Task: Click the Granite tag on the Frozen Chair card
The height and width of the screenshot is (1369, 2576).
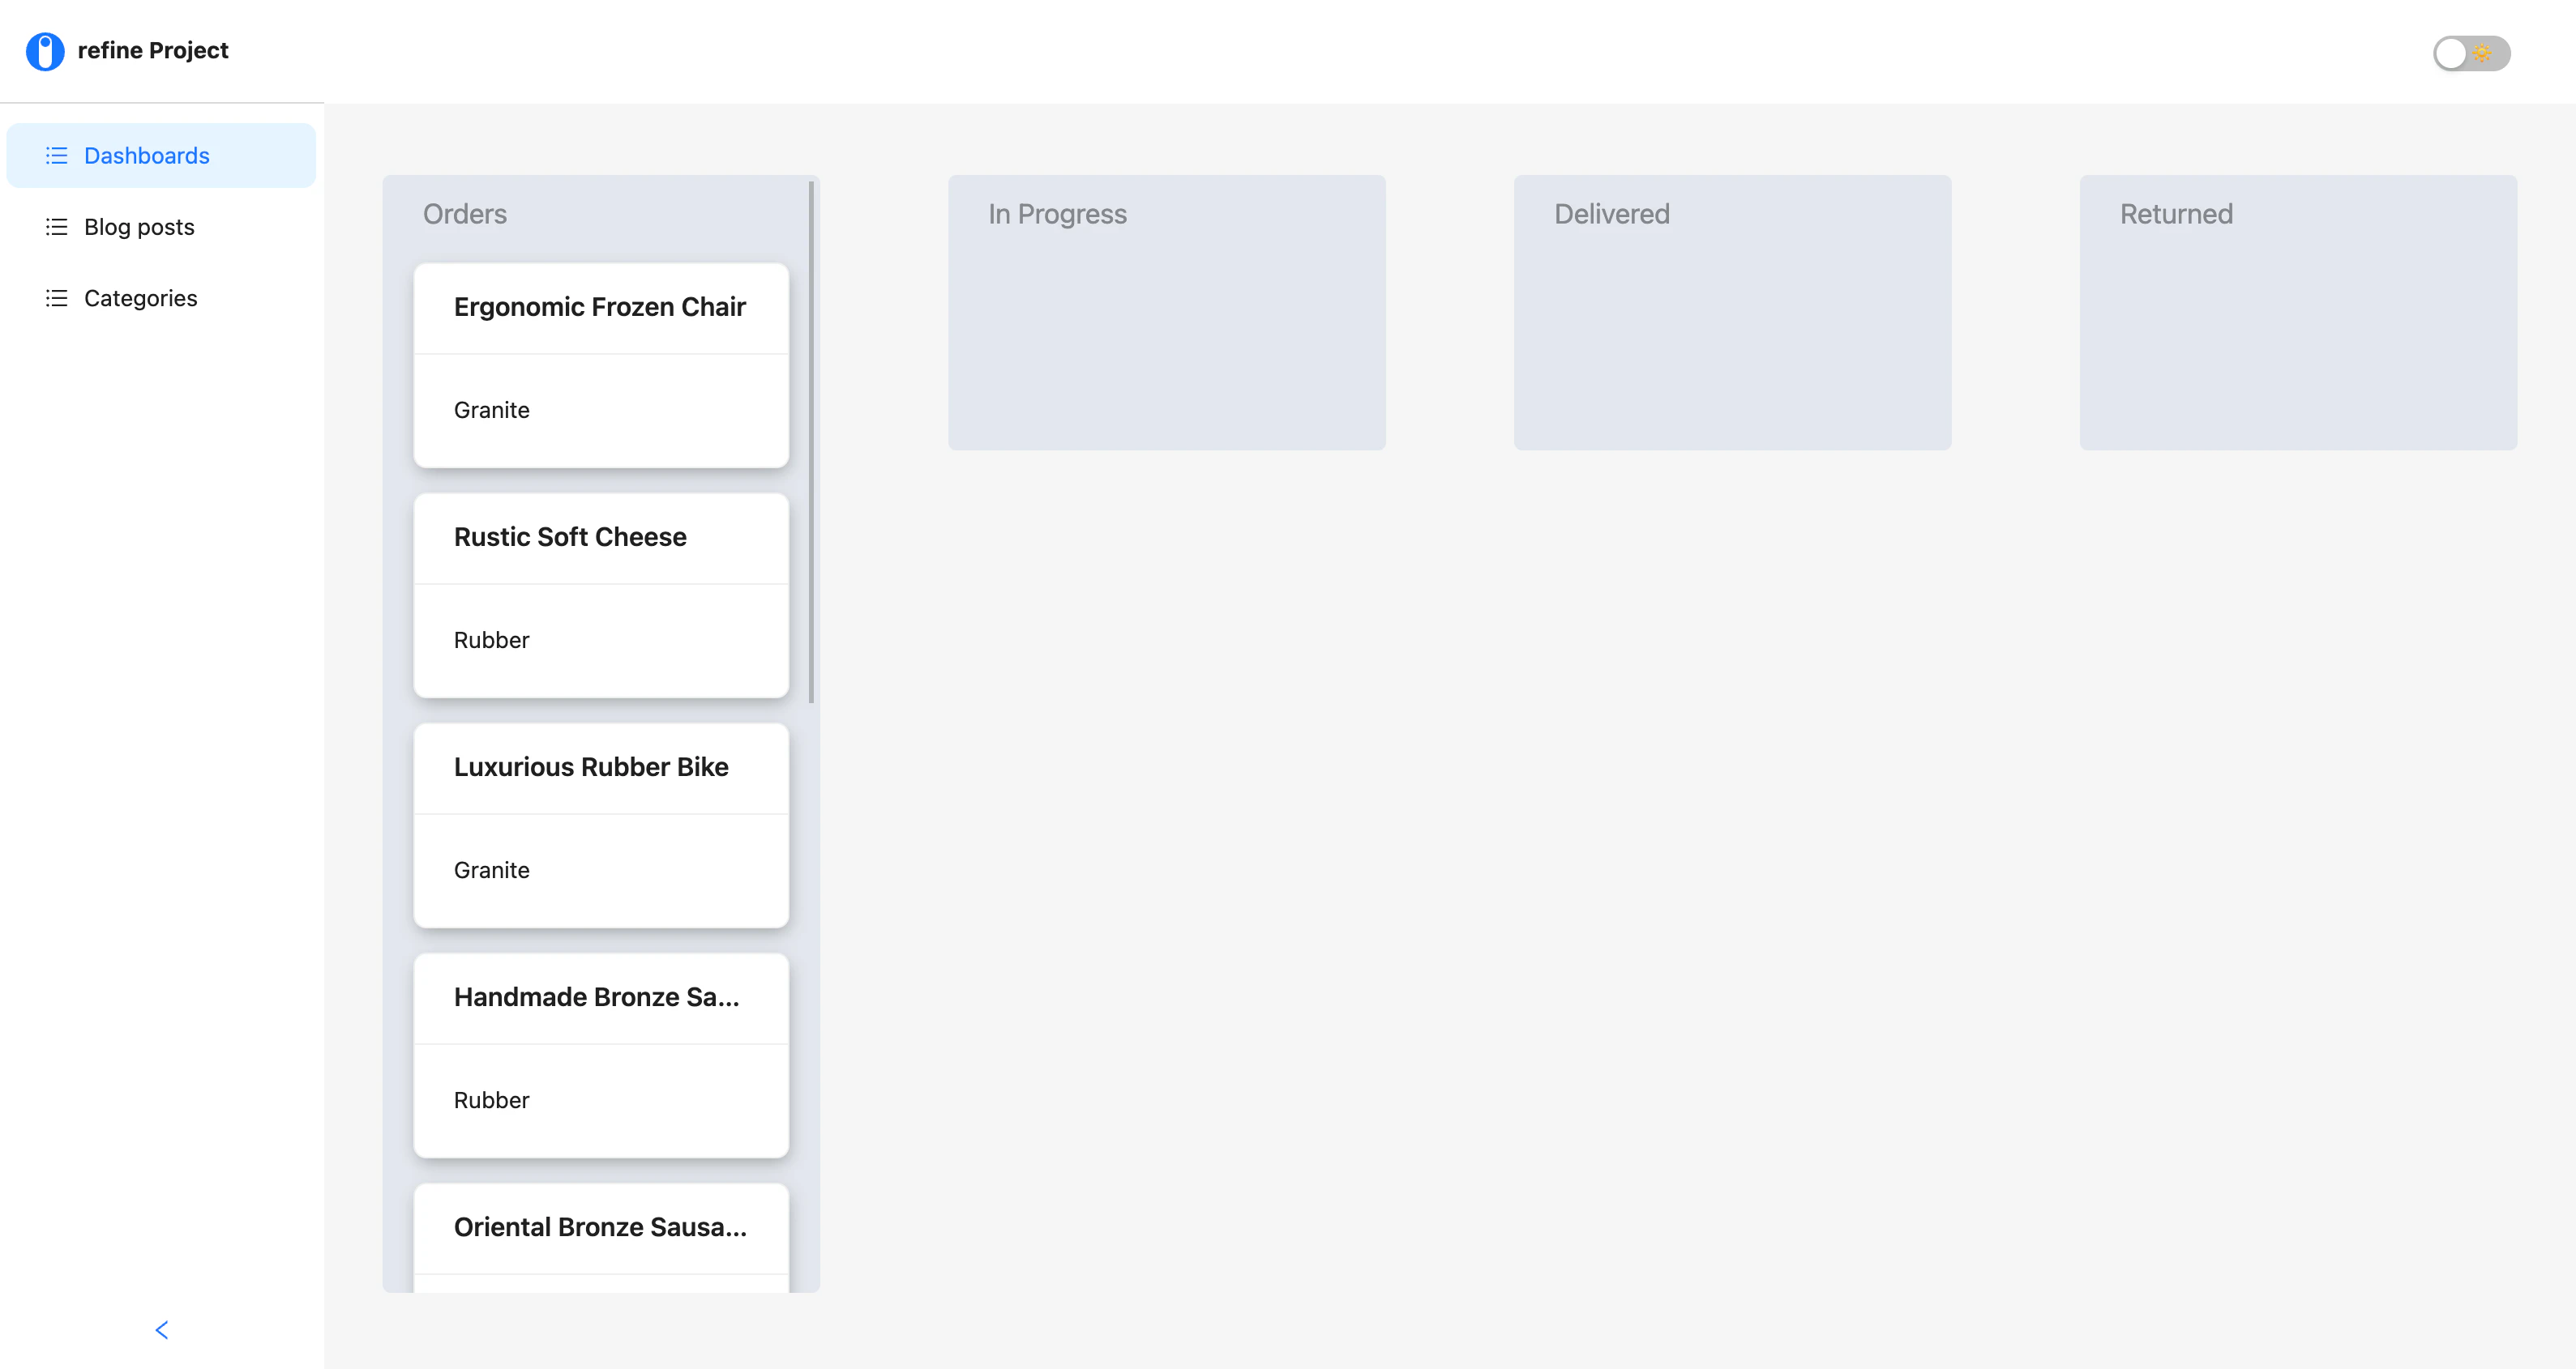Action: point(491,410)
